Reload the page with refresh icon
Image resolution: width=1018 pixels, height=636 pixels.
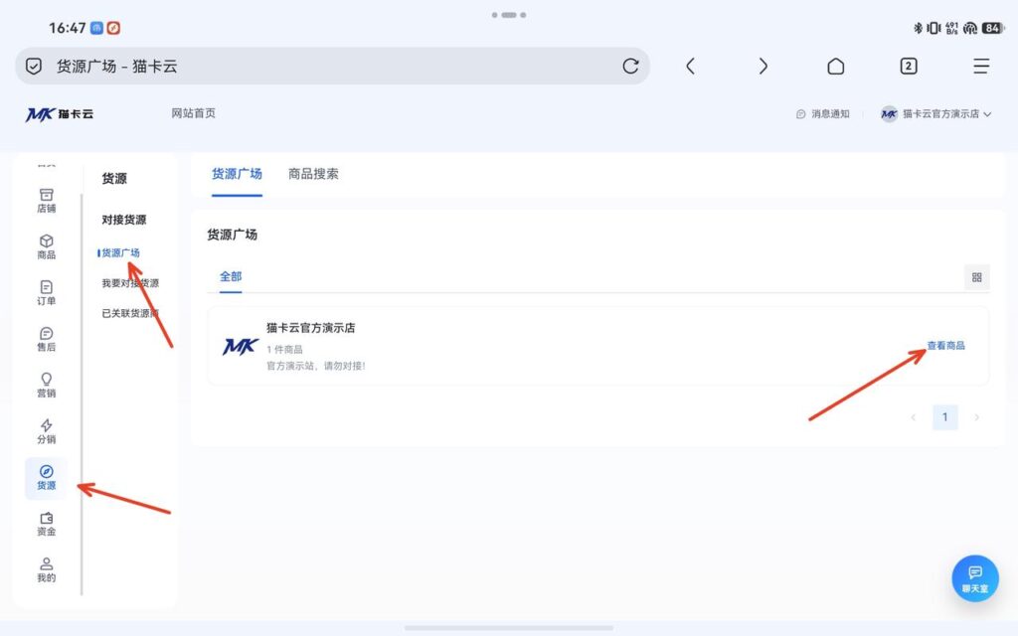click(x=630, y=67)
